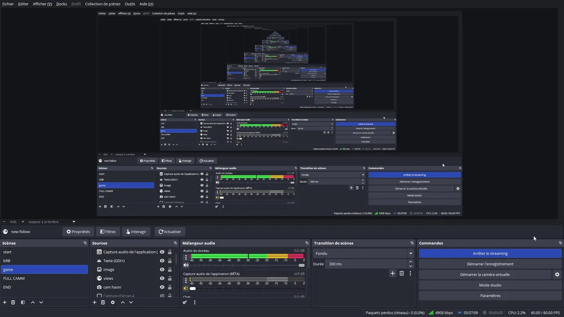
Task: Click the camera icon of cam hasni source
Action: [99, 287]
